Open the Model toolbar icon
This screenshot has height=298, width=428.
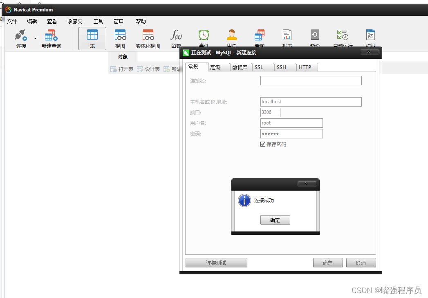370,35
